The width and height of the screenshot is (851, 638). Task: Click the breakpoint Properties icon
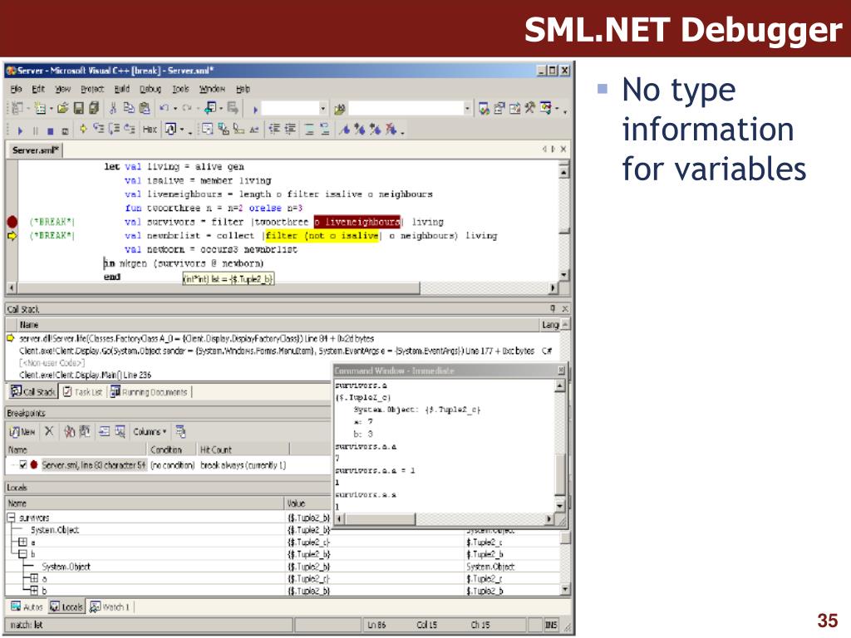click(x=180, y=431)
